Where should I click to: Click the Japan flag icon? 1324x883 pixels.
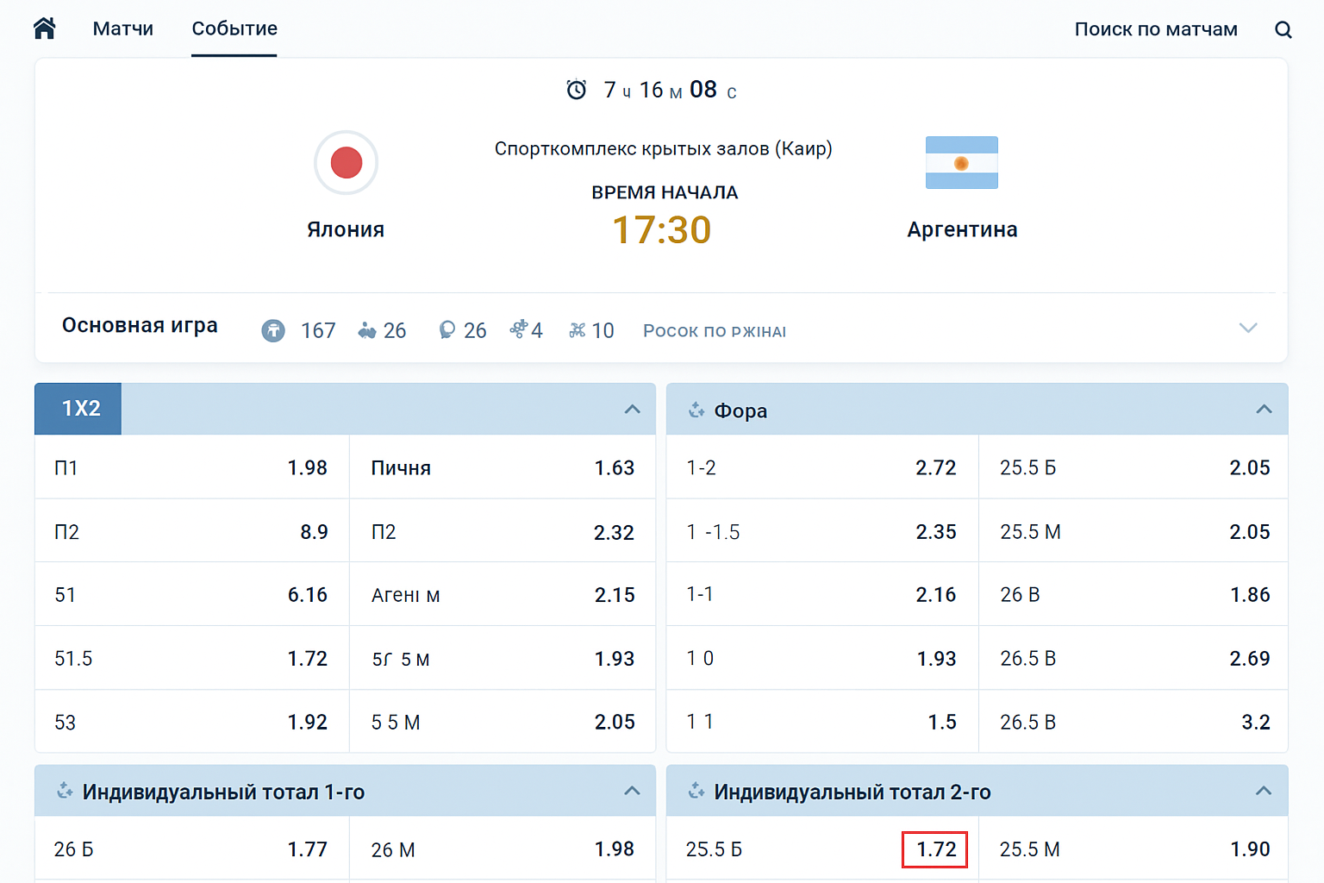(346, 163)
